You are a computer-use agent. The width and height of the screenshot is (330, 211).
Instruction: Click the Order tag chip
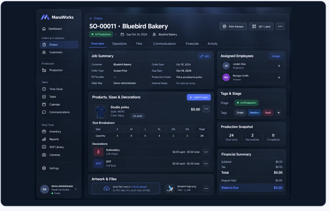[240, 113]
